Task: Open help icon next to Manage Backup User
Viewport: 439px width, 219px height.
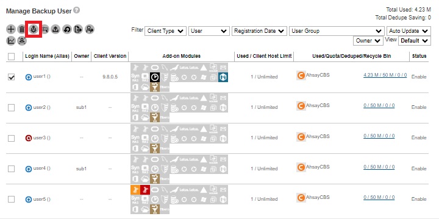Action: pos(77,10)
